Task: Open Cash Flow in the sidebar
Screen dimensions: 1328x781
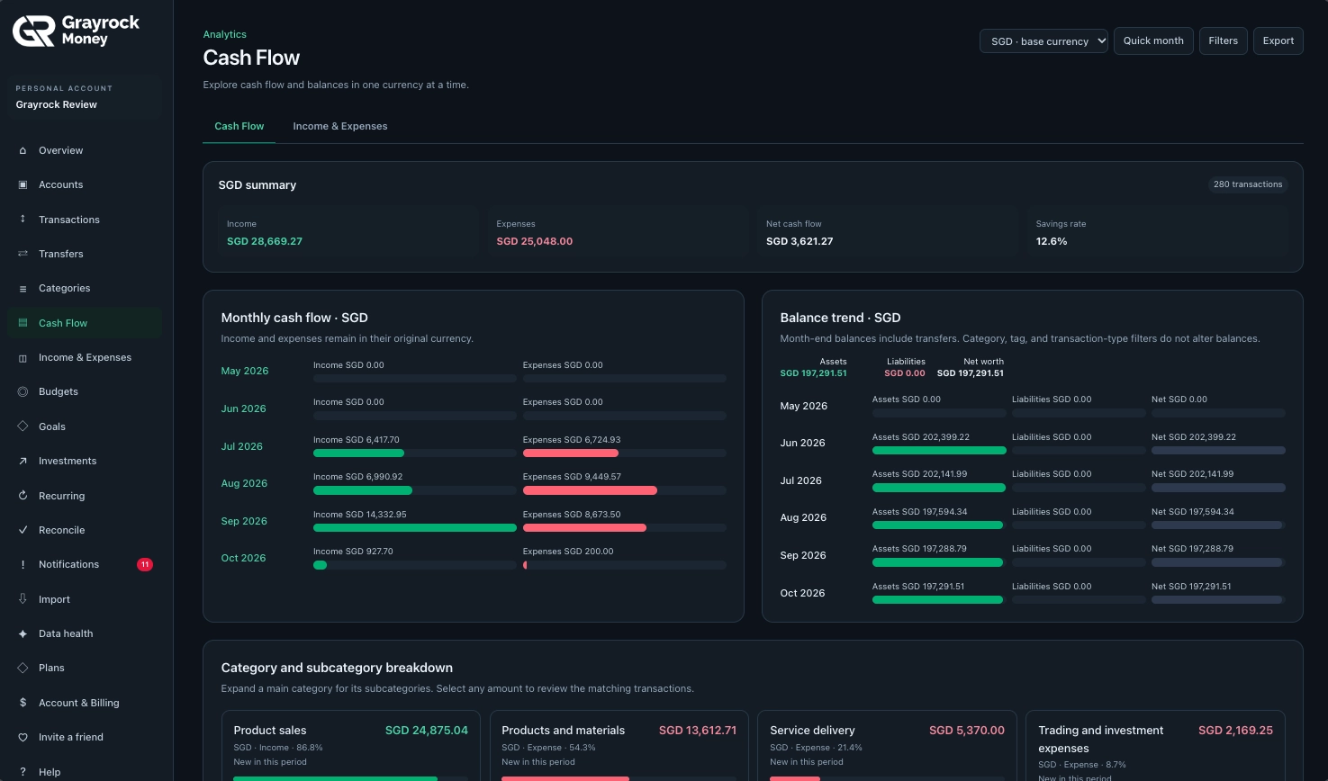Action: [84, 323]
